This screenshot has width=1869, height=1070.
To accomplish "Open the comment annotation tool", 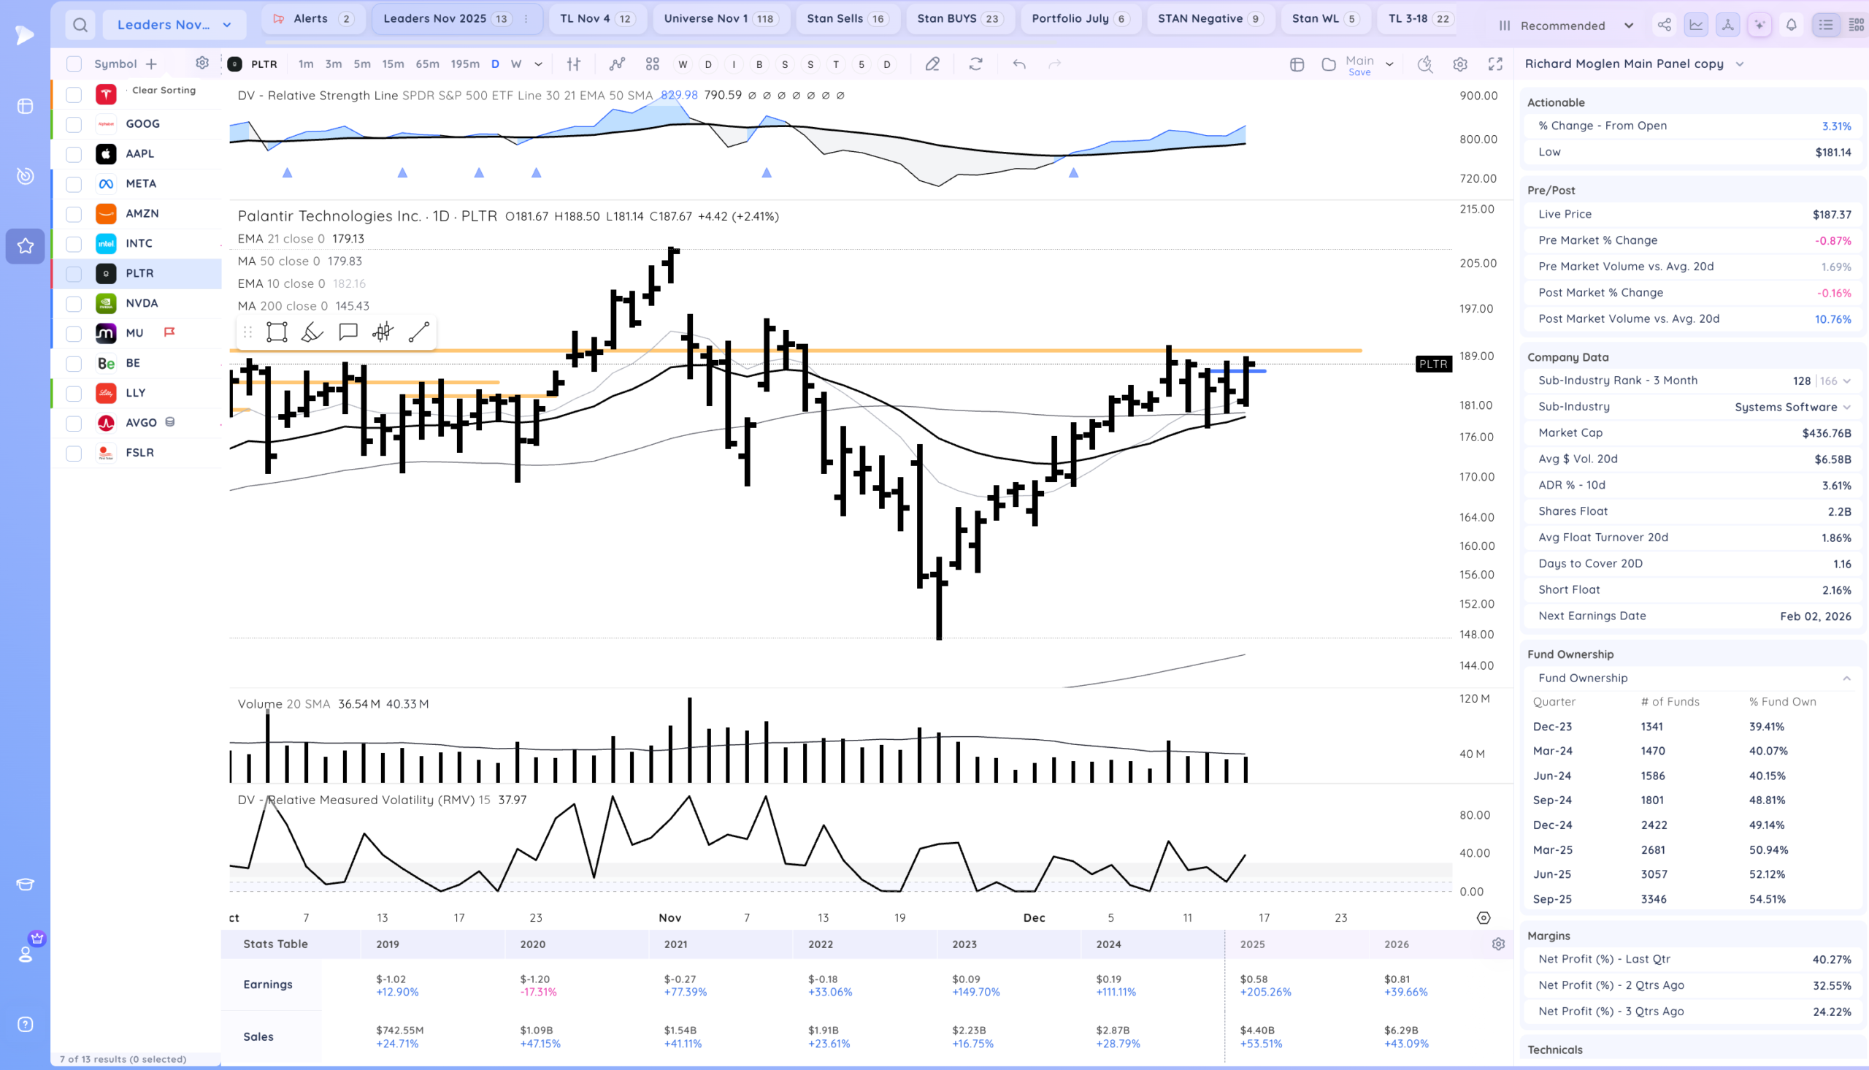I will click(x=348, y=332).
